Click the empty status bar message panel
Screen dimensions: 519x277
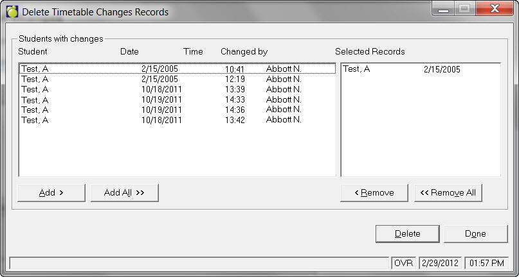[x=199, y=263]
